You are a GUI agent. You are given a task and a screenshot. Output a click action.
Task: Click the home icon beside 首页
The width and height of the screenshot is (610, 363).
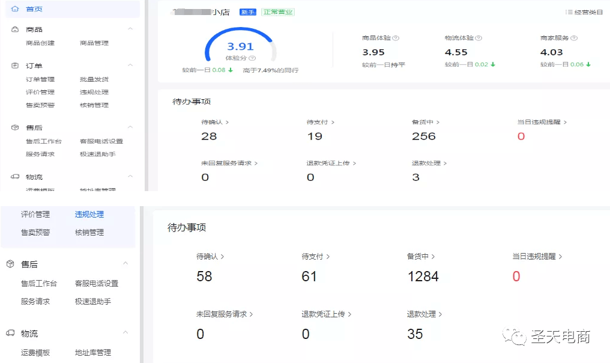point(15,9)
